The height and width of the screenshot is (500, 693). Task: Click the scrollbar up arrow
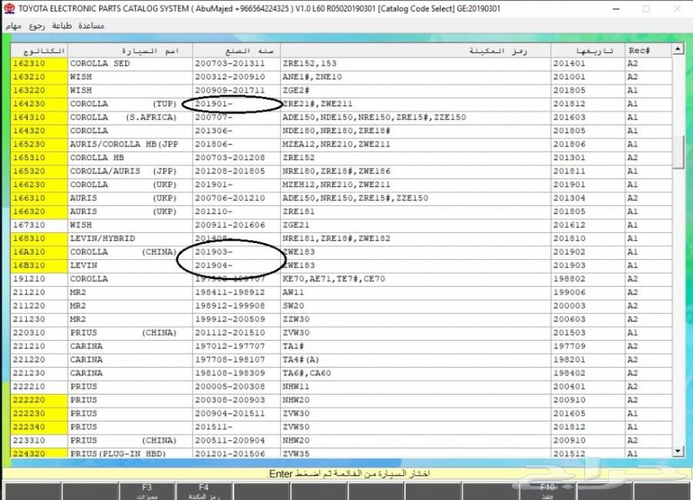pyautogui.click(x=678, y=49)
